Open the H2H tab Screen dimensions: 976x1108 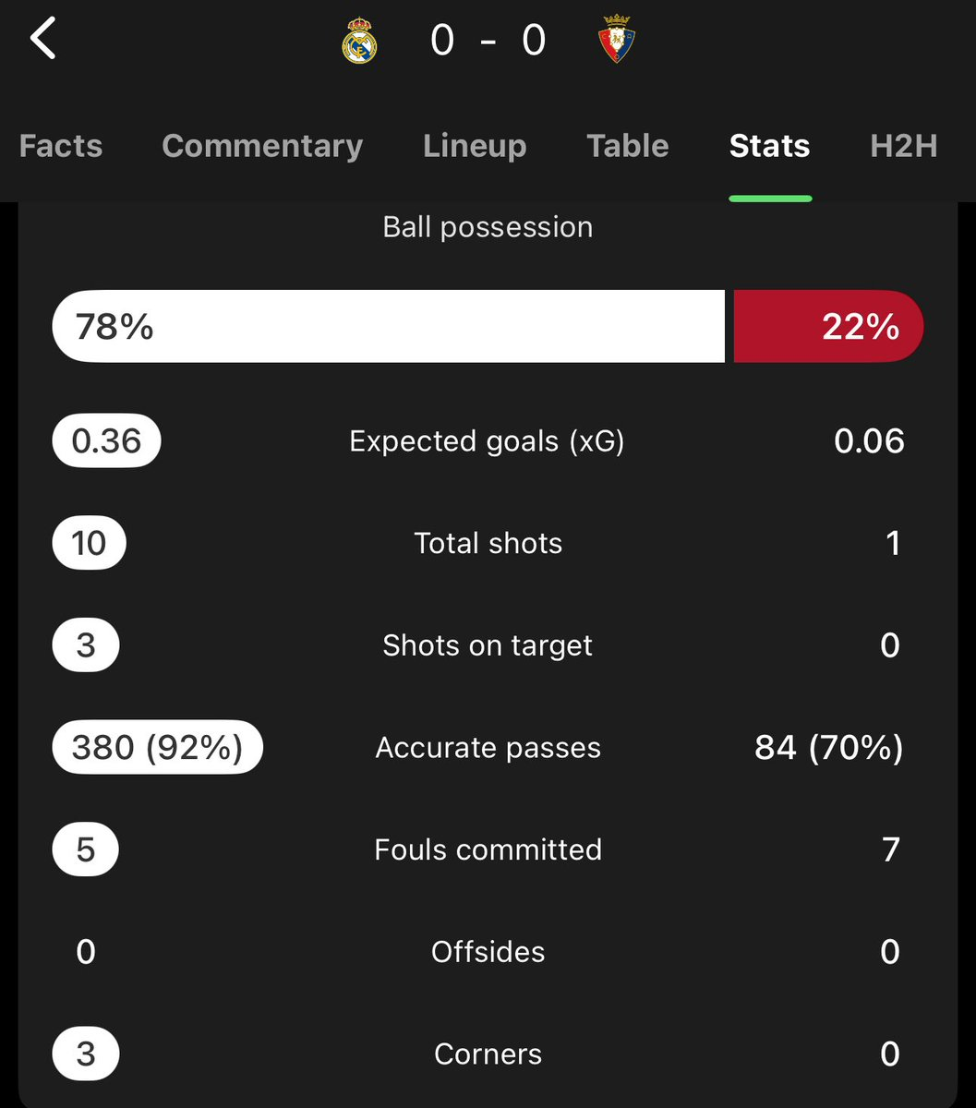click(904, 146)
